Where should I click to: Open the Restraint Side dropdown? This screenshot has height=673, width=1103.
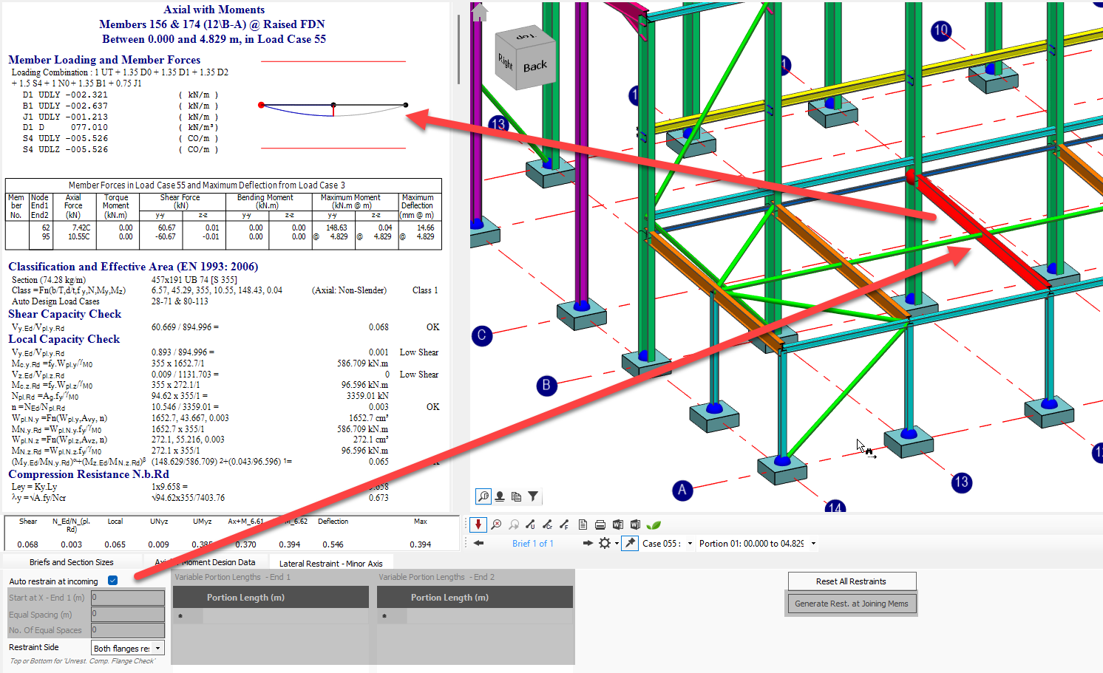(x=157, y=648)
